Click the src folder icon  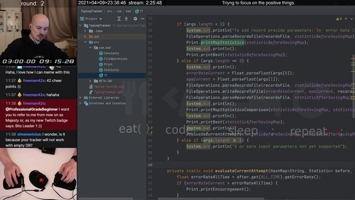[91, 42]
